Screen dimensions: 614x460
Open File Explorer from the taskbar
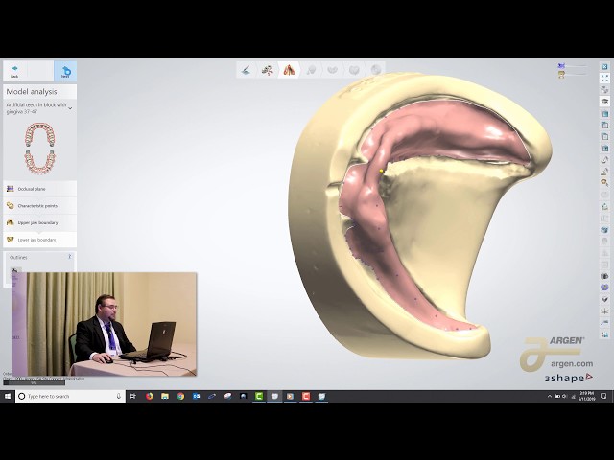pyautogui.click(x=165, y=396)
